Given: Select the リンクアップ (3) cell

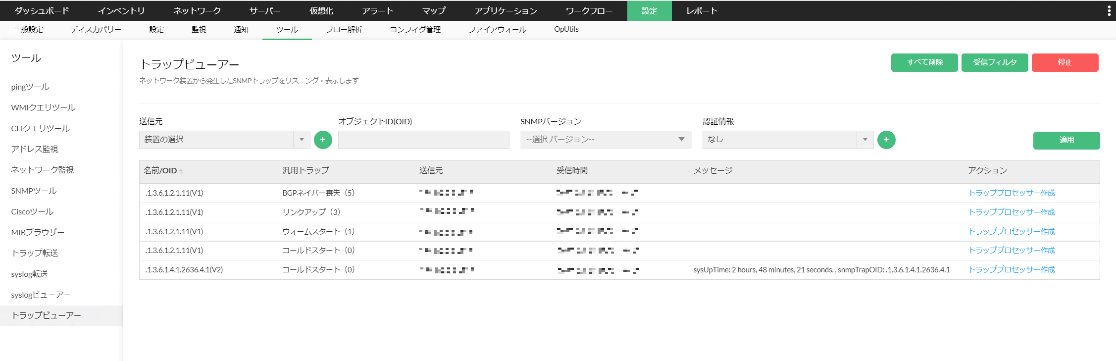Looking at the screenshot, I should pos(311,212).
